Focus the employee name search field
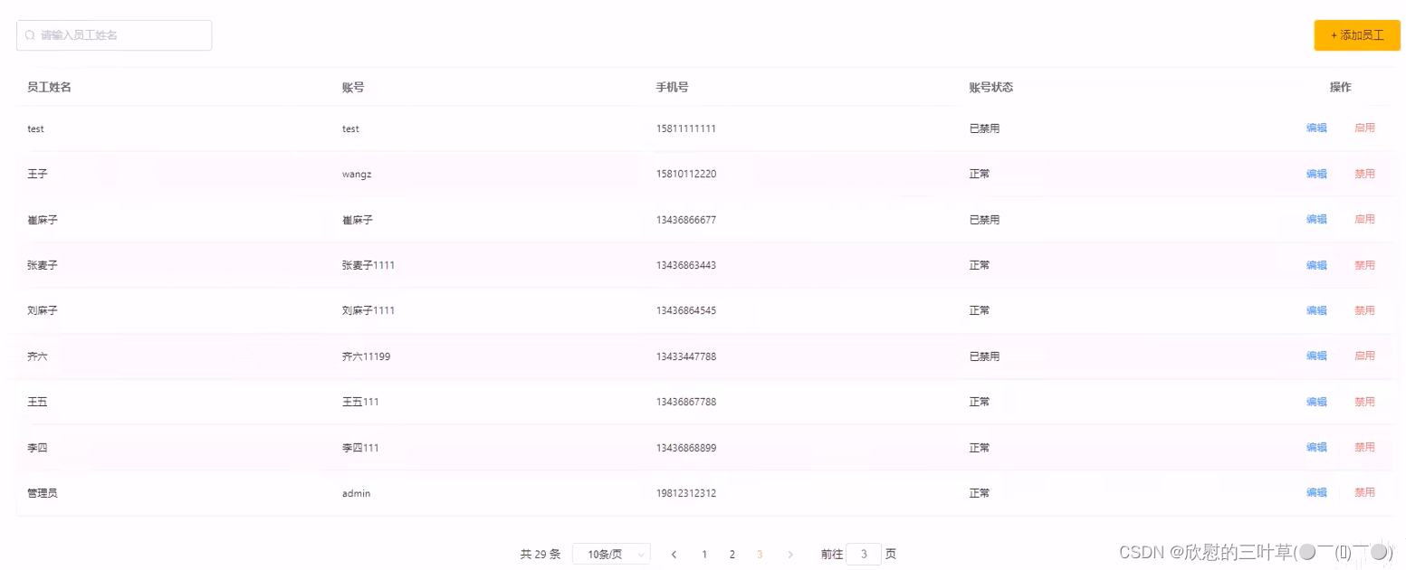This screenshot has height=570, width=1406. 114,35
